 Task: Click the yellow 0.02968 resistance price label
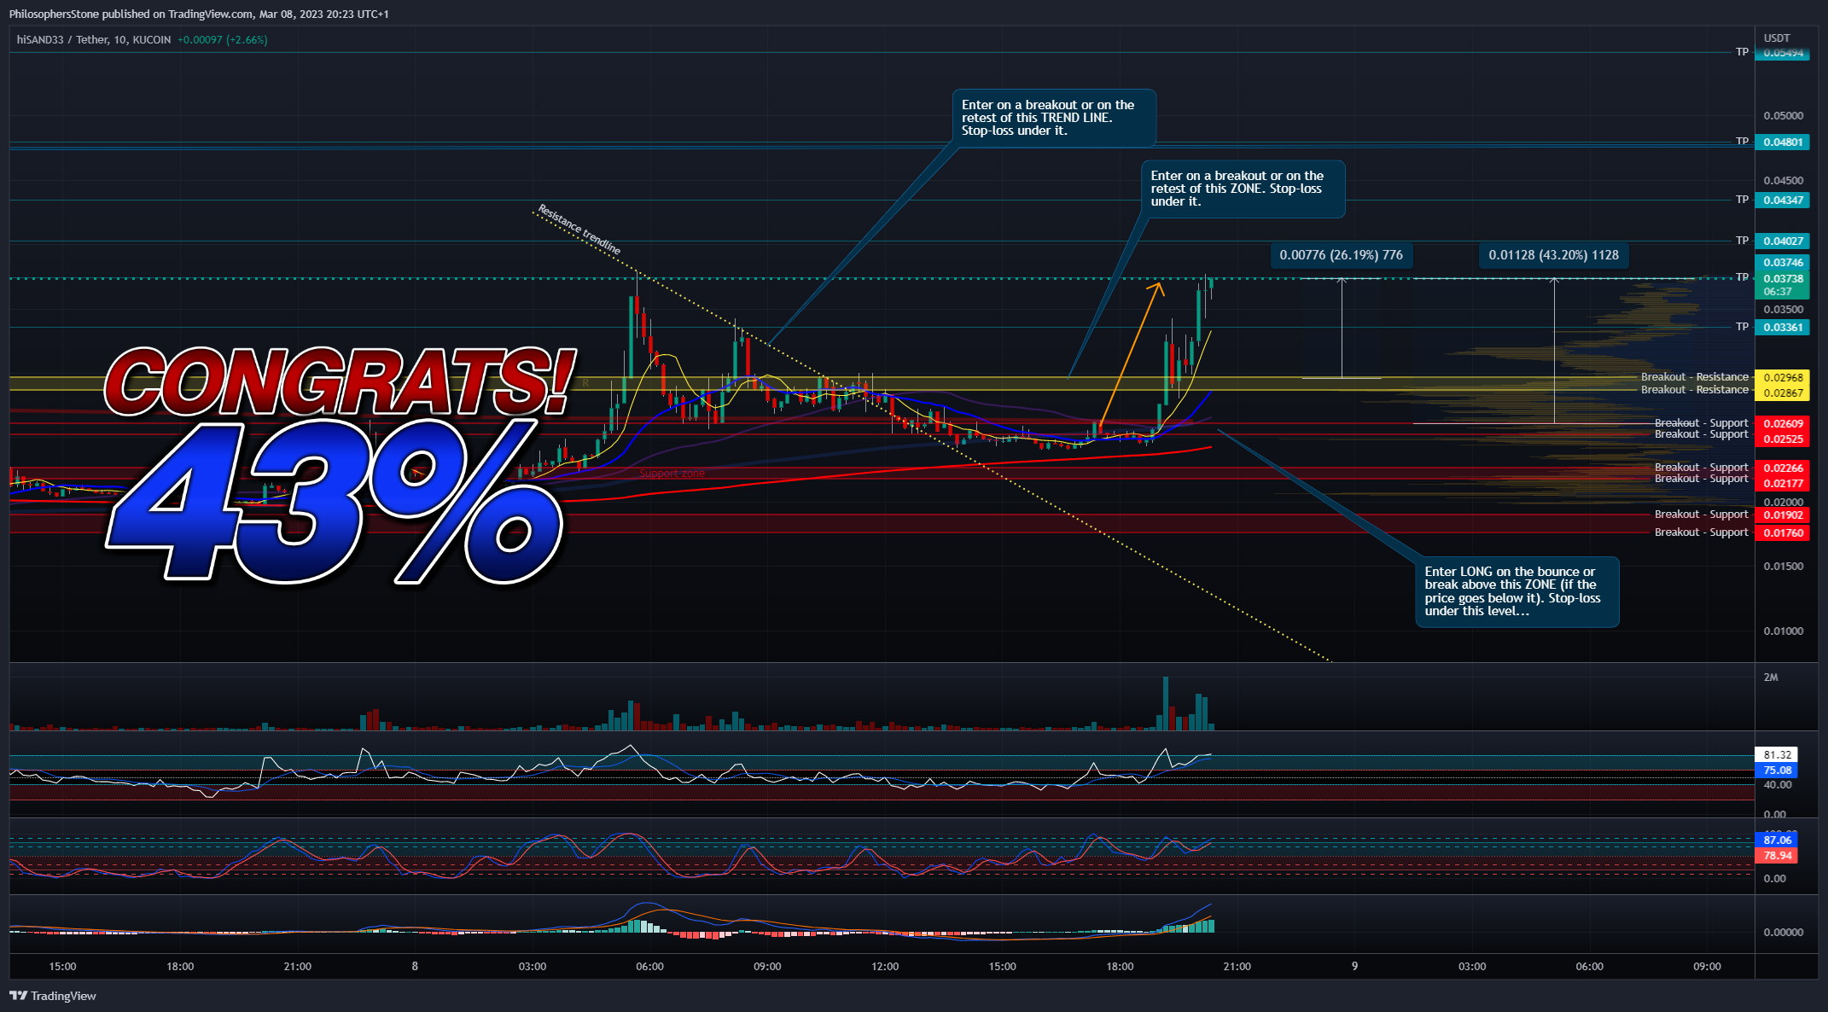(1783, 377)
